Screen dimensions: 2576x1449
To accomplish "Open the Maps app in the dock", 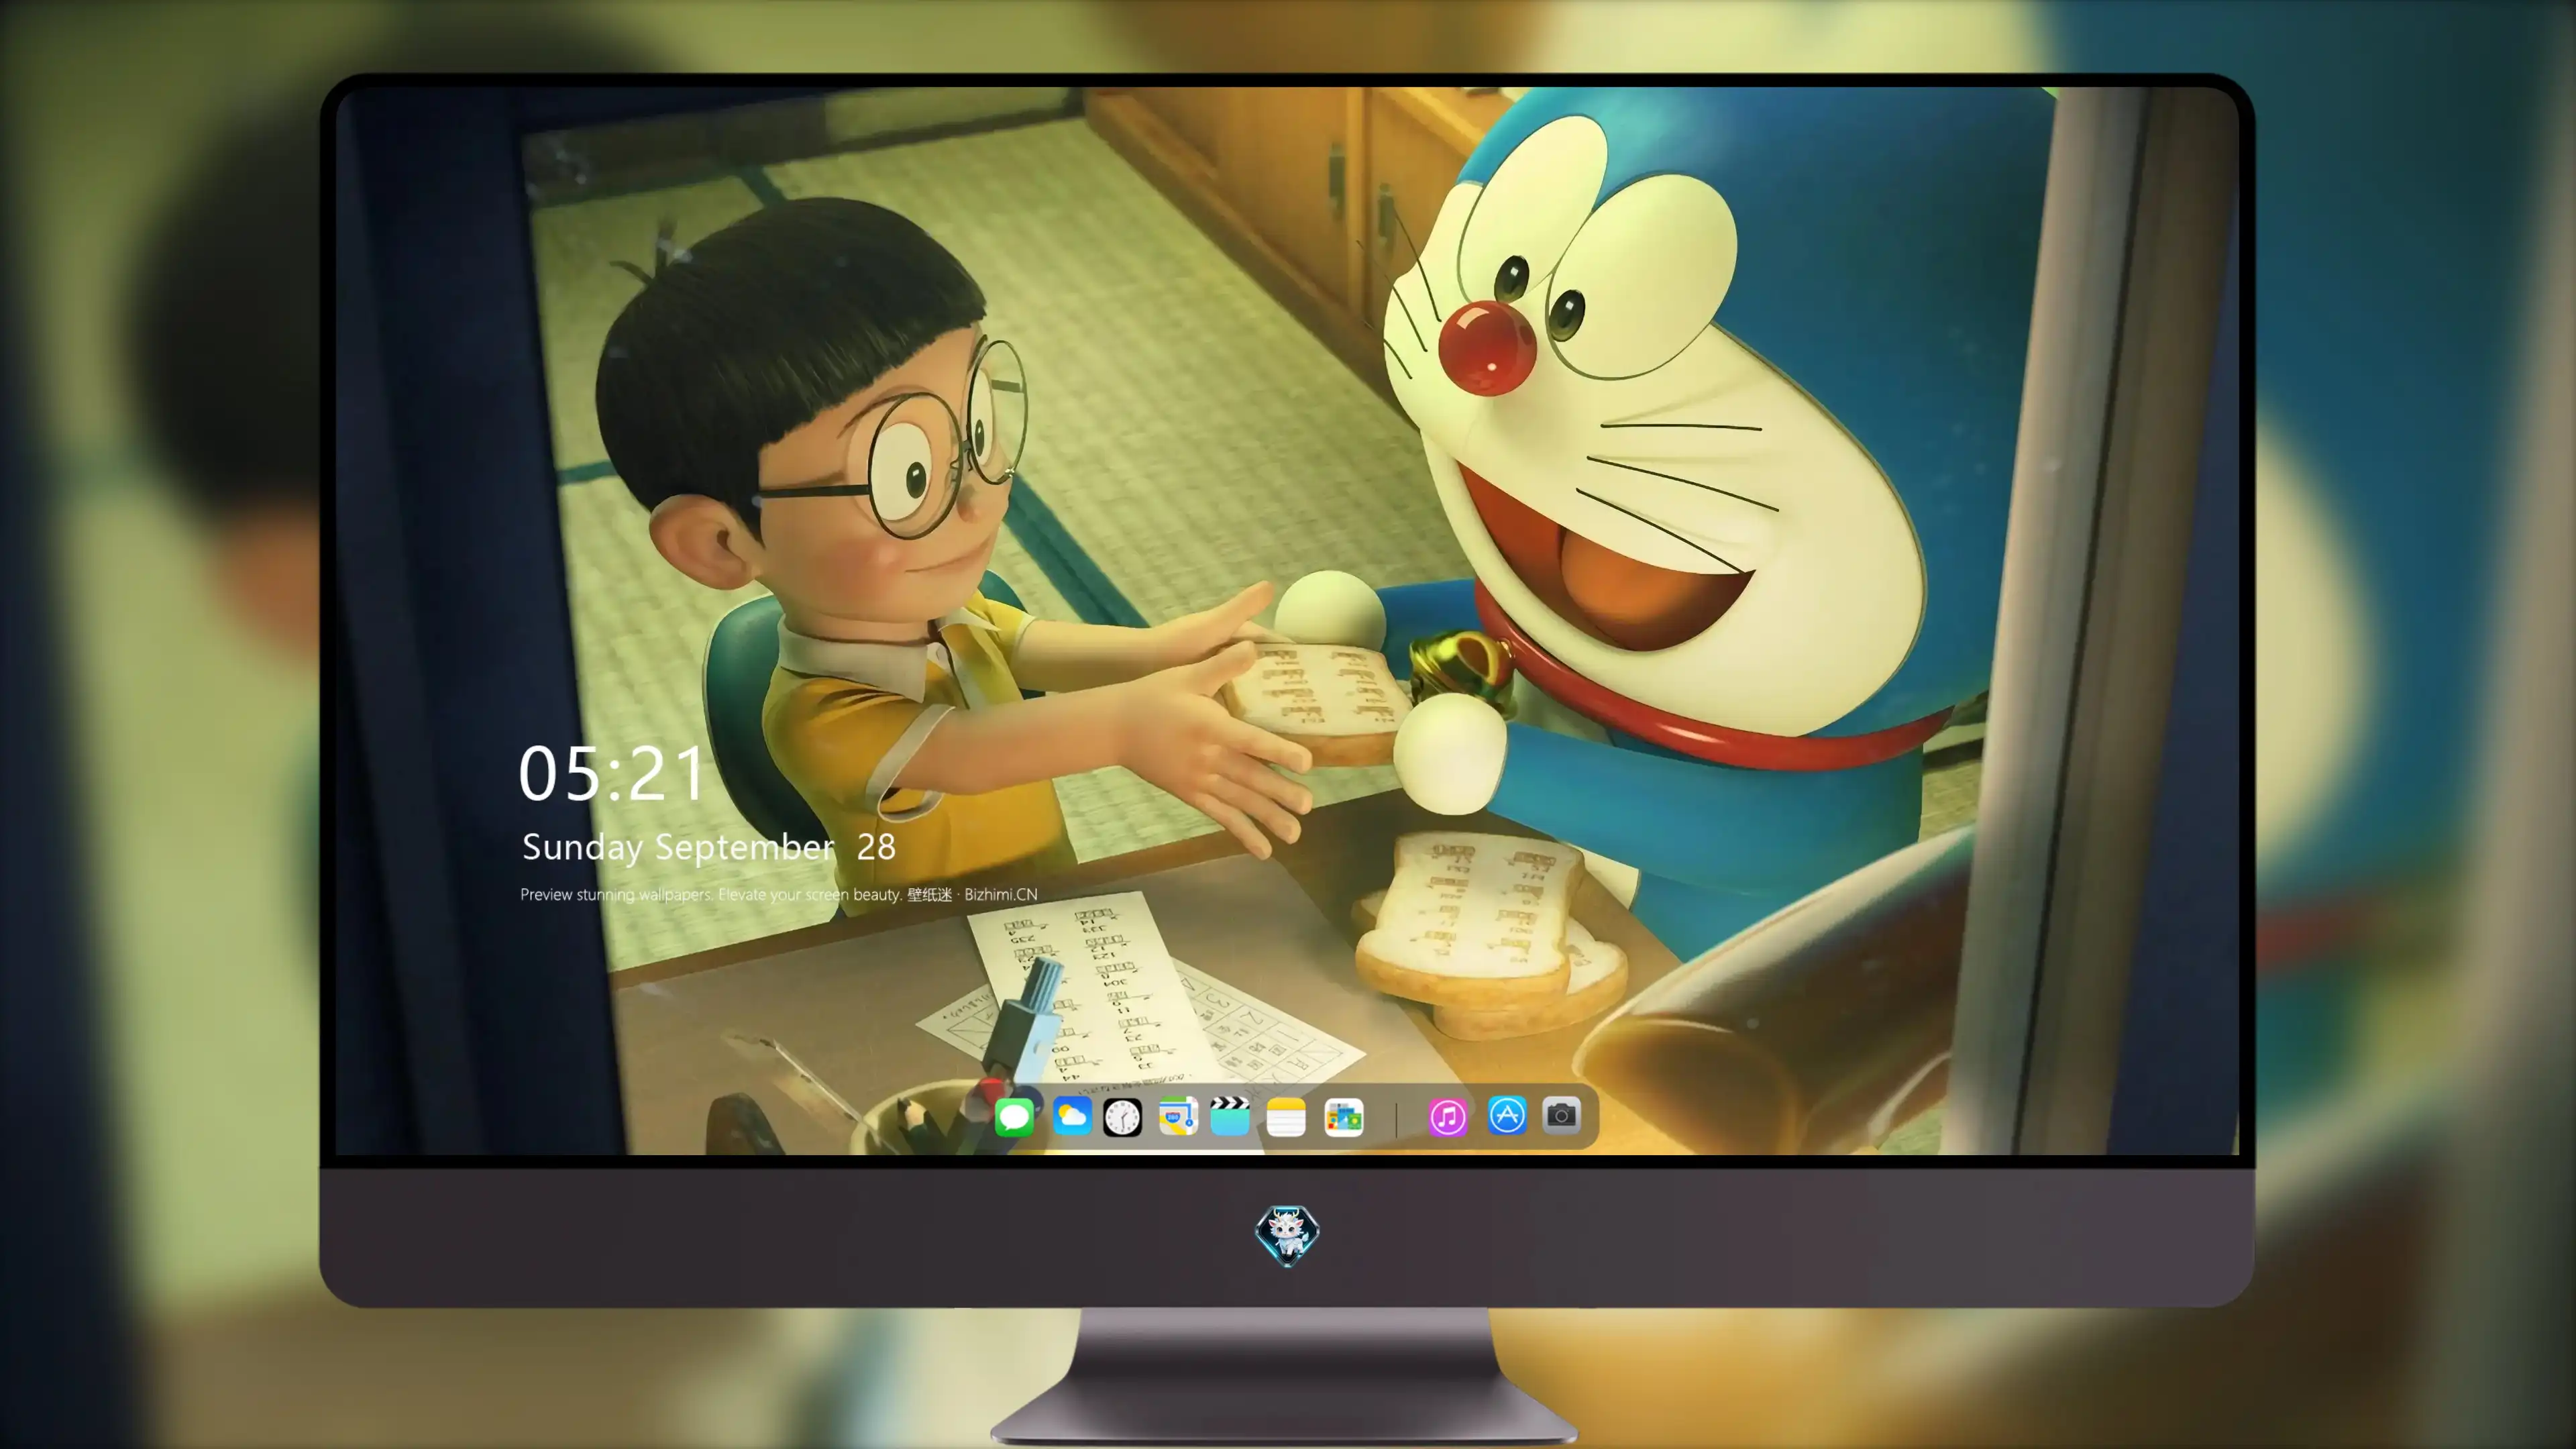I will coord(1178,1116).
